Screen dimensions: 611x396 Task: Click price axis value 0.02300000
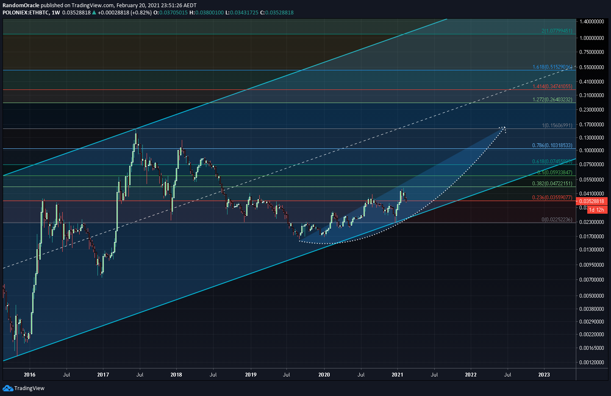[x=592, y=222]
